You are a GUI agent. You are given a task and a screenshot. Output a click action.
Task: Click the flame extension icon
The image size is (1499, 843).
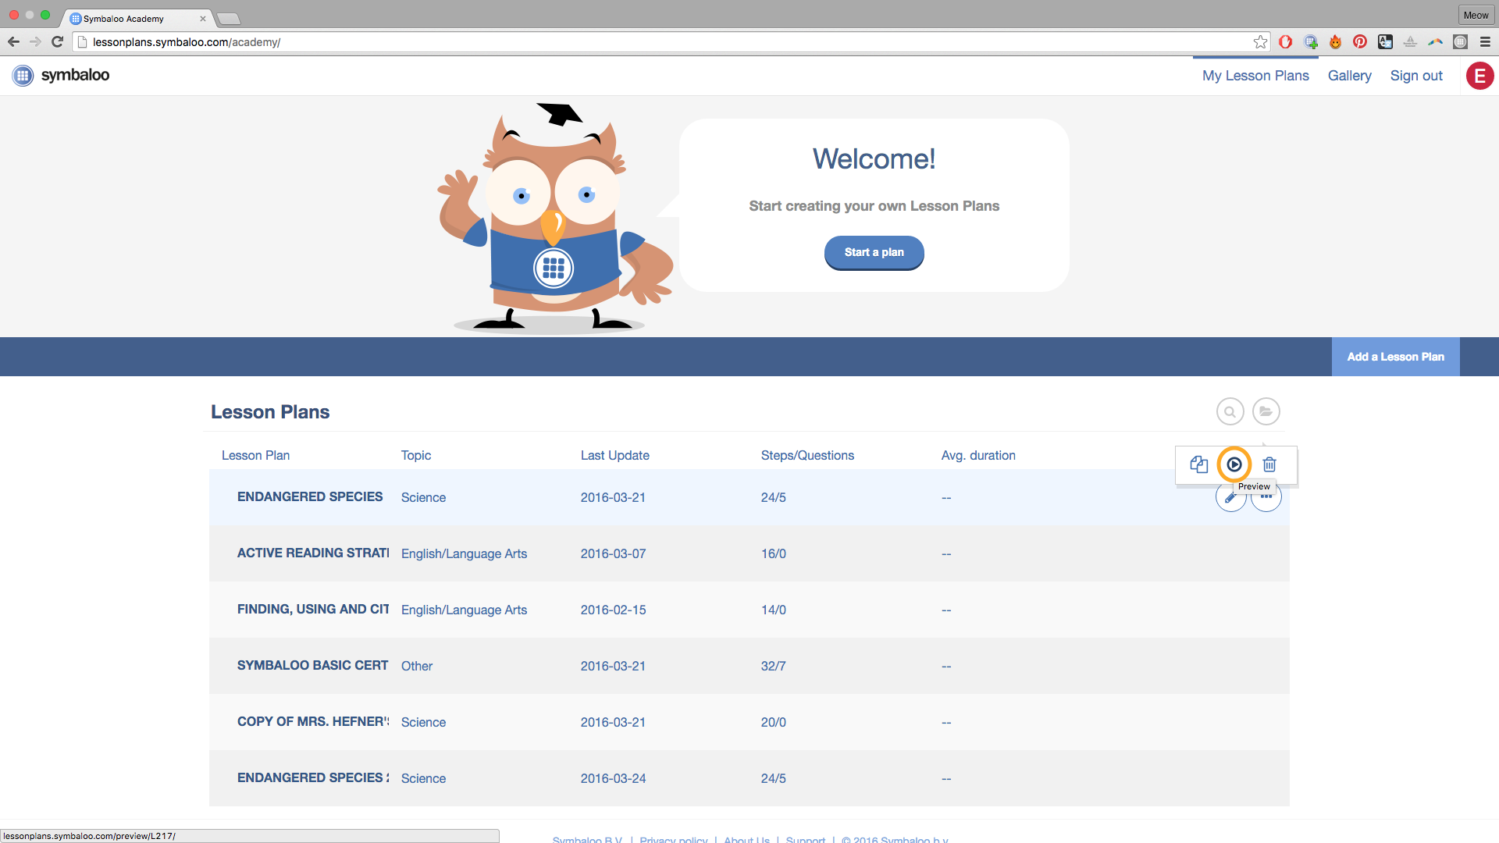(1335, 42)
